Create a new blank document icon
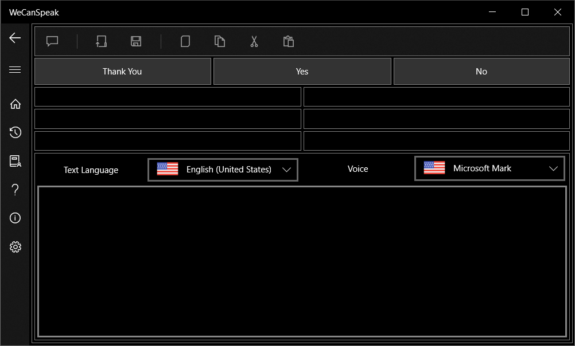 tap(185, 41)
